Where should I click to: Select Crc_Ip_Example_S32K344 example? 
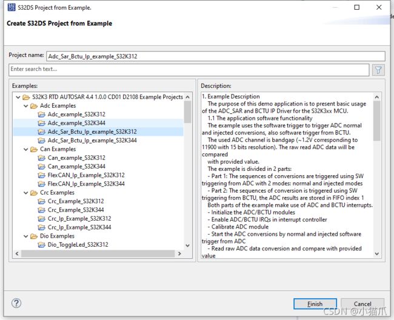pos(79,227)
